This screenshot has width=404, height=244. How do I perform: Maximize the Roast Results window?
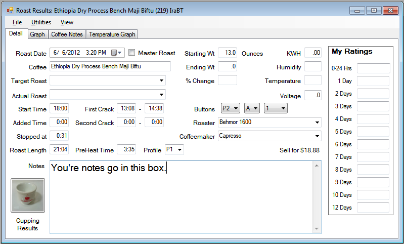(x=374, y=10)
